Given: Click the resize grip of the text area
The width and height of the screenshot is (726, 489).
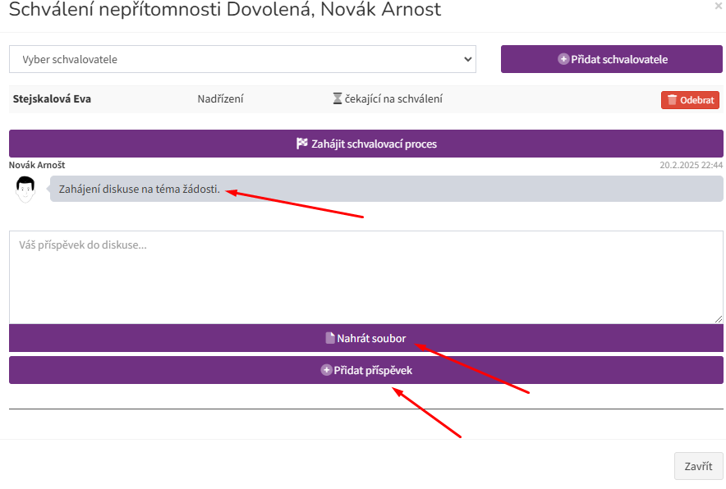Looking at the screenshot, I should [718, 318].
